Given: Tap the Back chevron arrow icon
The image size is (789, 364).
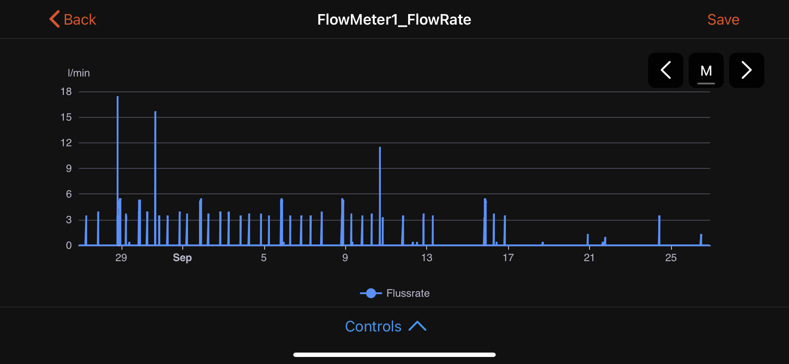Looking at the screenshot, I should (54, 19).
